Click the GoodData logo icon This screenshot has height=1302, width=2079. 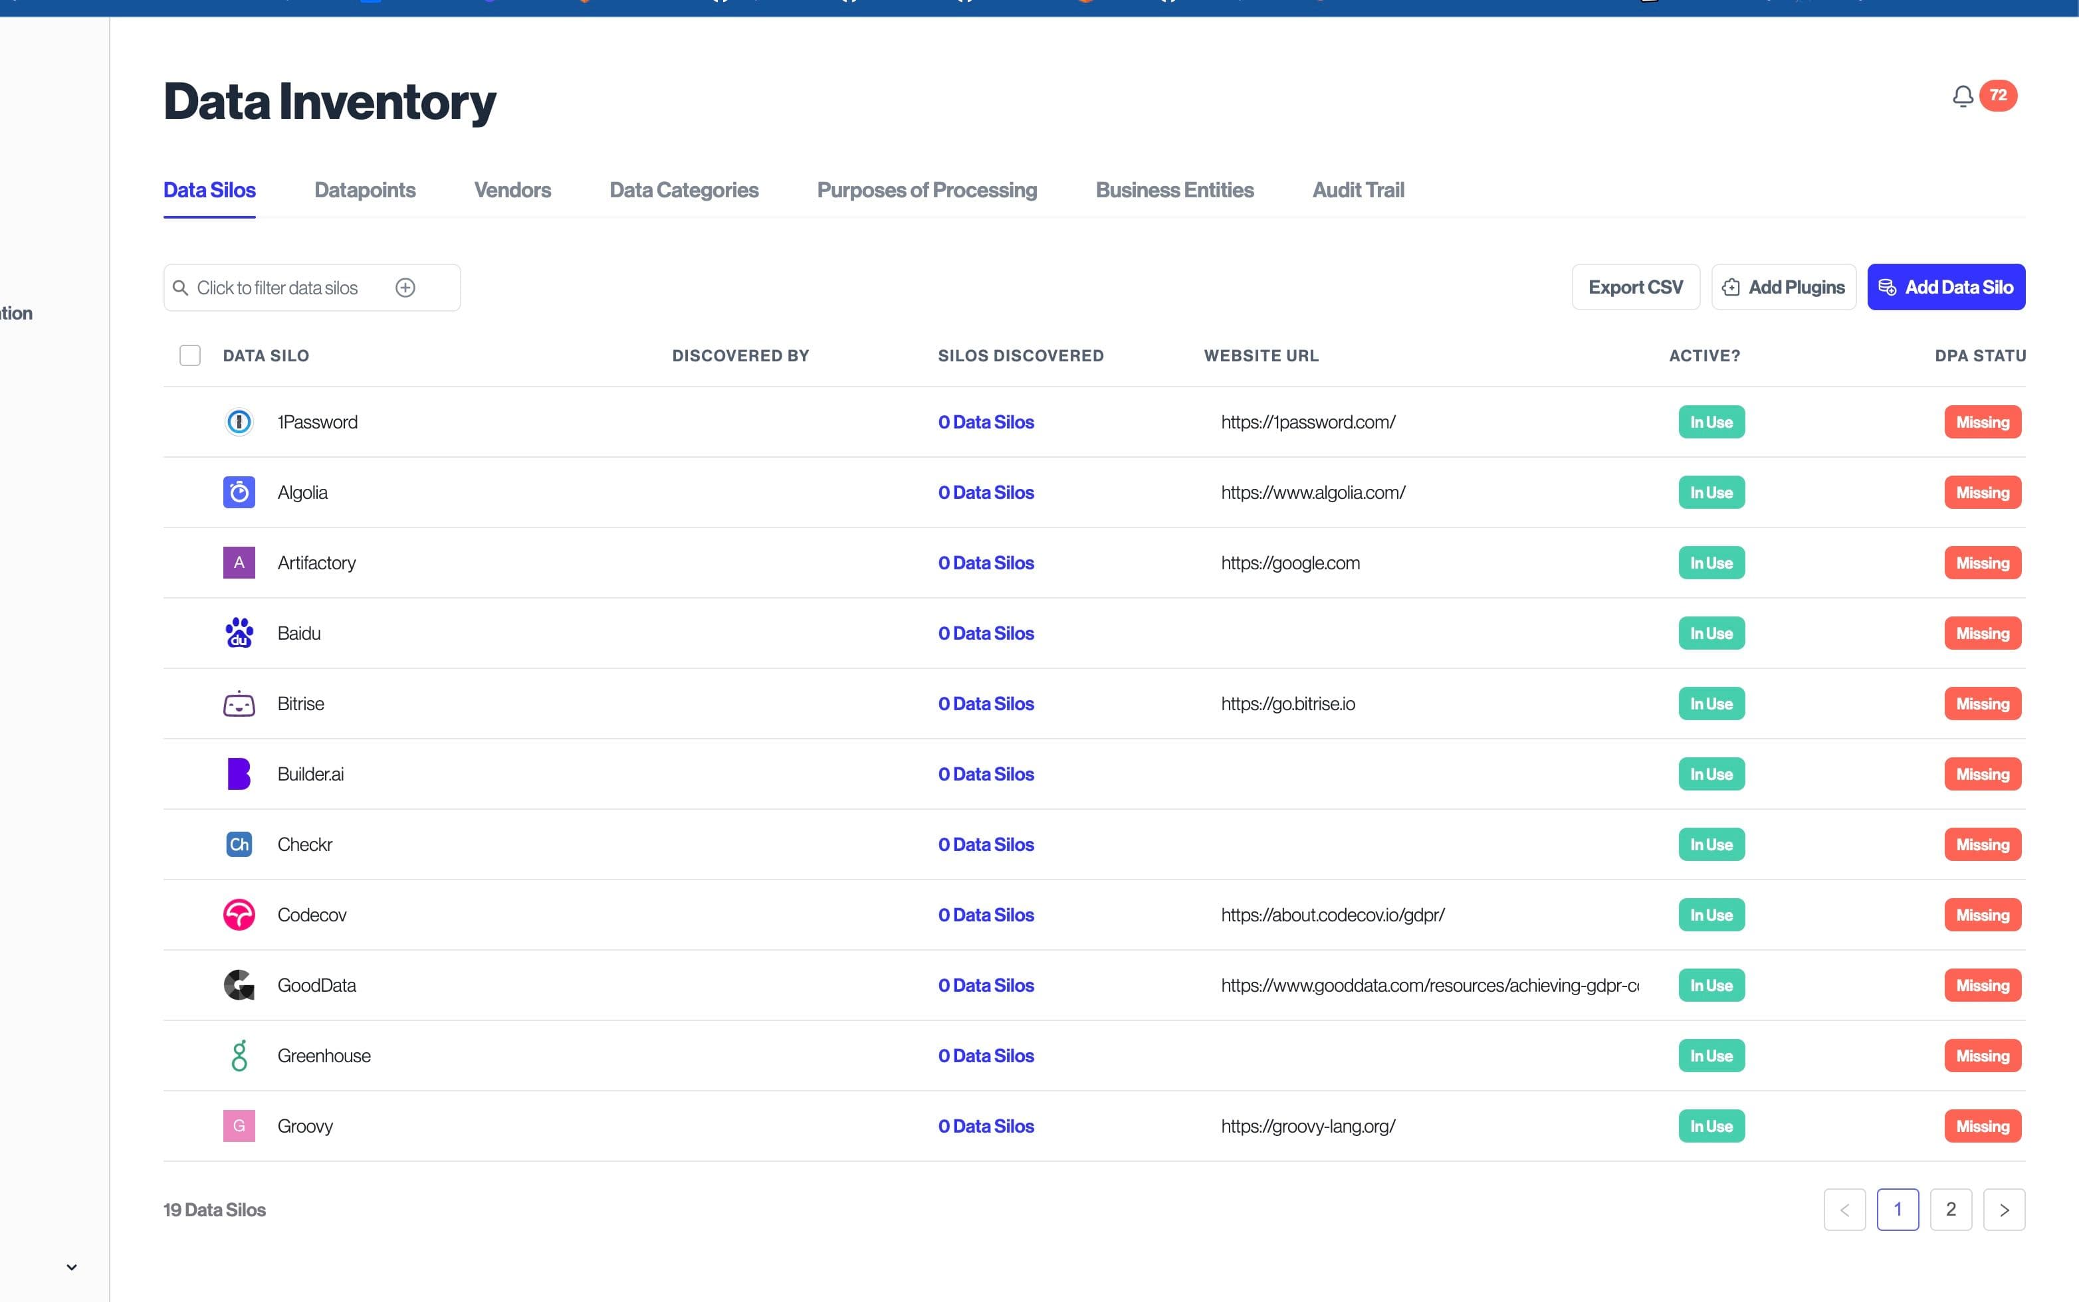pos(239,985)
